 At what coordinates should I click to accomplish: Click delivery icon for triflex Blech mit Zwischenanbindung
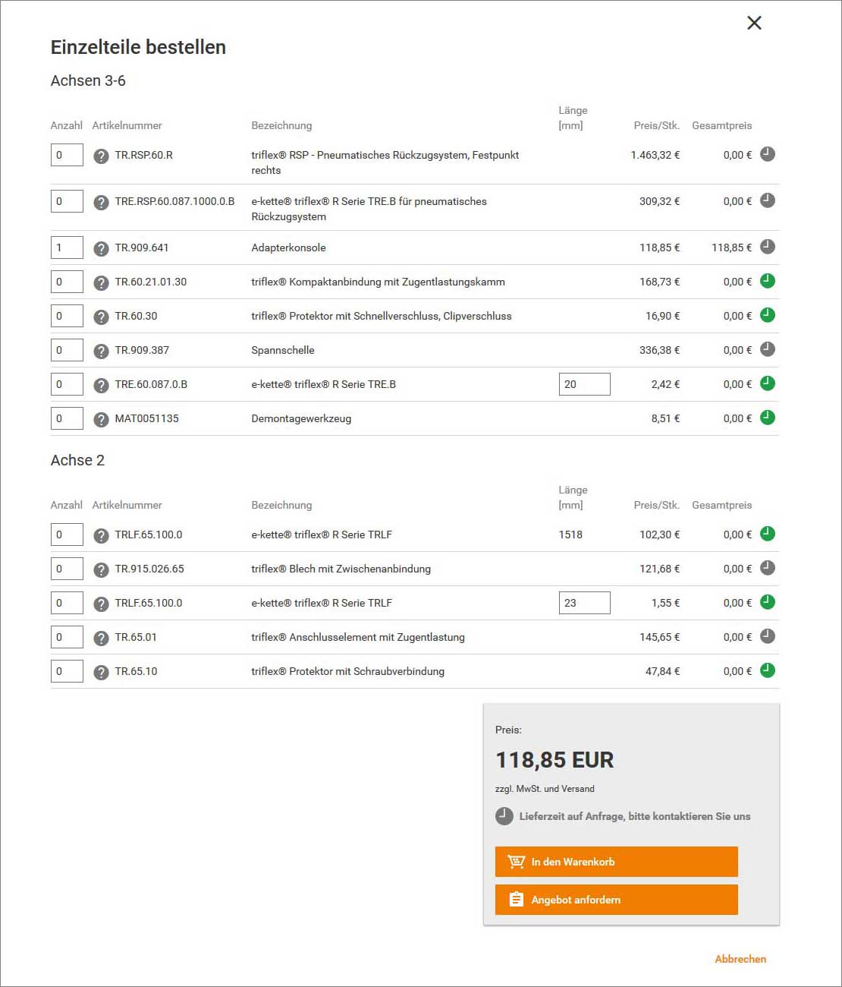pyautogui.click(x=768, y=568)
